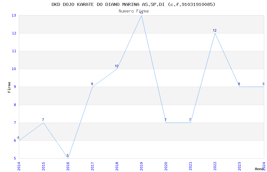Viewport: 267px width, 172px height.
Task: Select the data label 5 at 2016
Action: [x=68, y=155]
